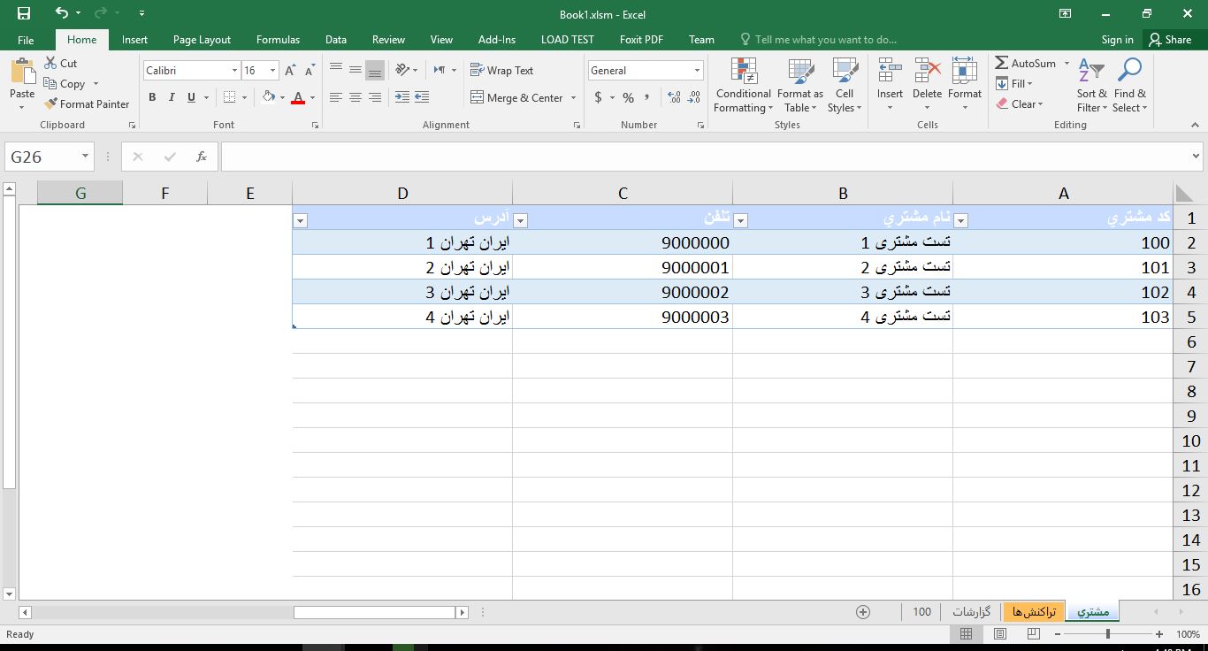Viewport: 1208px width, 651px height.
Task: Switch to the Insert ribbon tab
Action: [x=134, y=40]
